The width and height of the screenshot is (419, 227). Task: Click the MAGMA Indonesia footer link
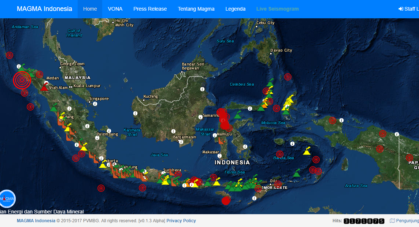click(x=36, y=220)
